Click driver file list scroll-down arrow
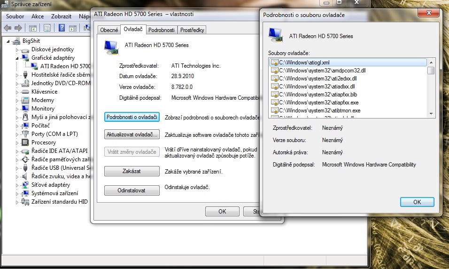Image resolution: width=449 pixels, height=269 pixels. [x=431, y=114]
